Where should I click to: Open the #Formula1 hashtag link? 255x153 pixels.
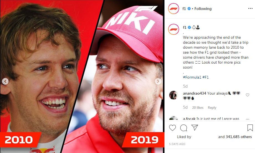pyautogui.click(x=192, y=77)
